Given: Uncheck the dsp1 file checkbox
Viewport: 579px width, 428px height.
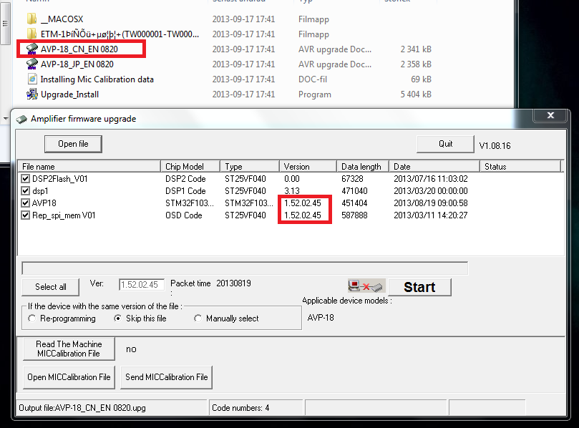Looking at the screenshot, I should pyautogui.click(x=25, y=191).
